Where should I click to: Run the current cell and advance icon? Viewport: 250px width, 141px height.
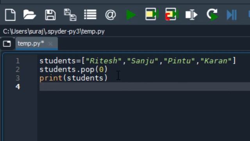click(172, 14)
